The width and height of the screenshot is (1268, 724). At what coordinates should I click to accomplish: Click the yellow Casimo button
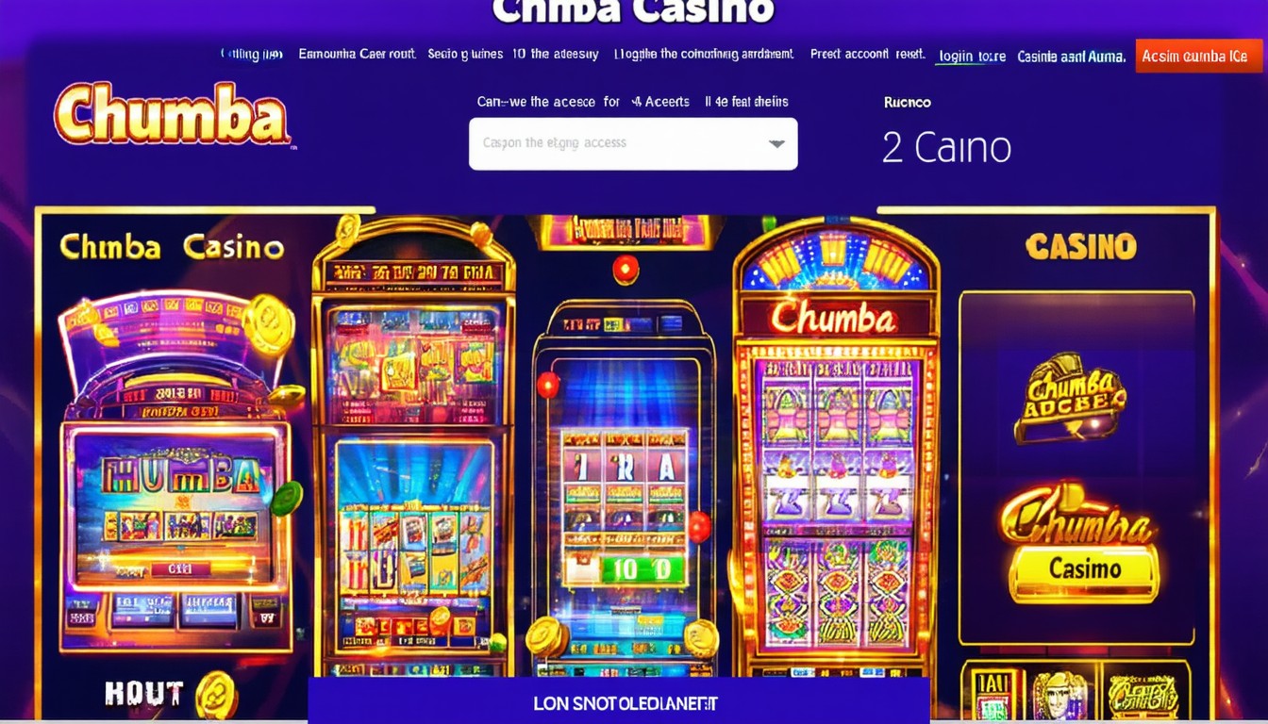coord(1084,569)
